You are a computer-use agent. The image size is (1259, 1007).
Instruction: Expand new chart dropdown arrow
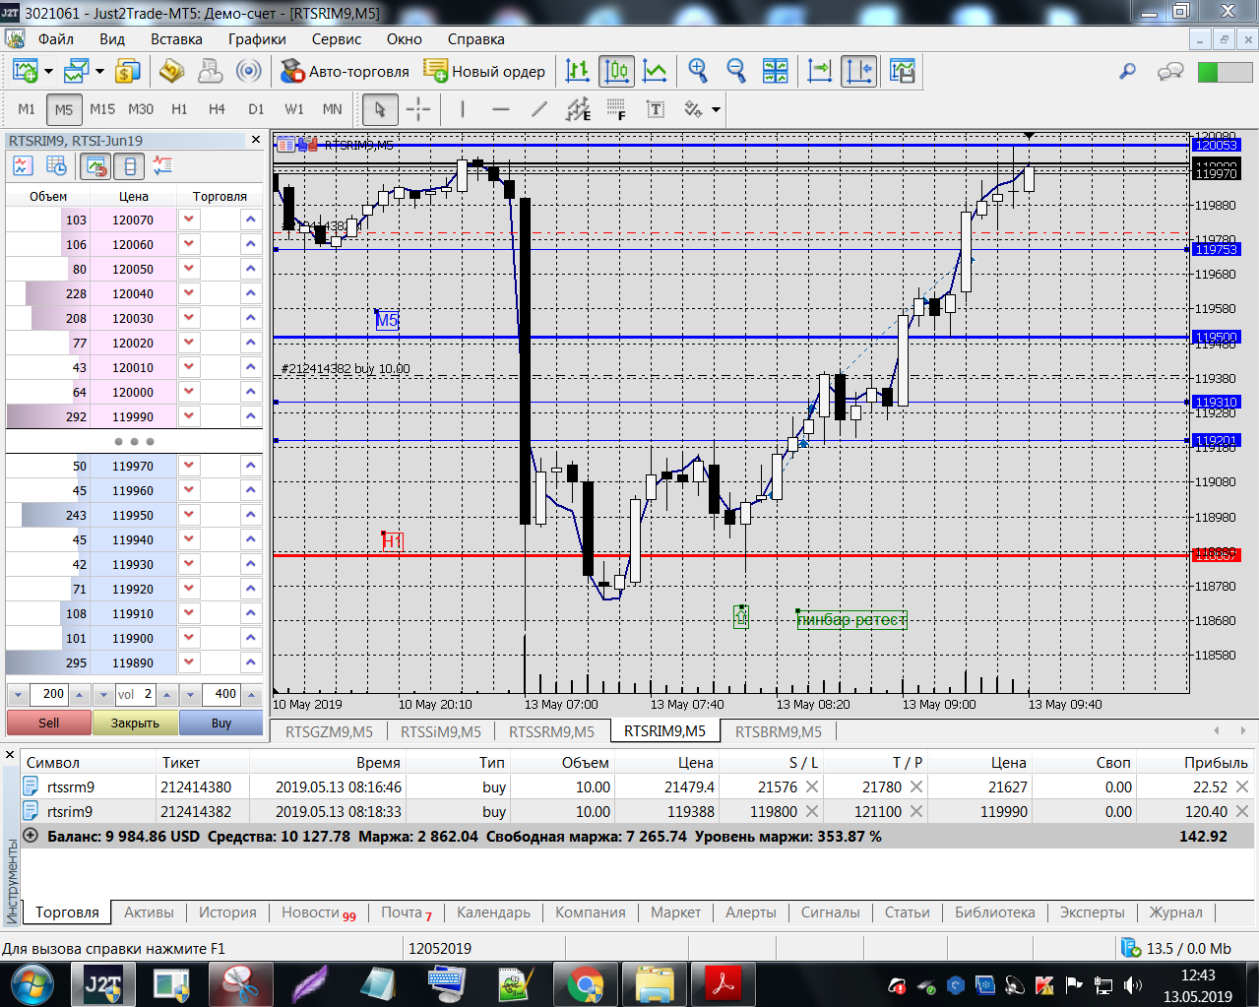pyautogui.click(x=47, y=71)
